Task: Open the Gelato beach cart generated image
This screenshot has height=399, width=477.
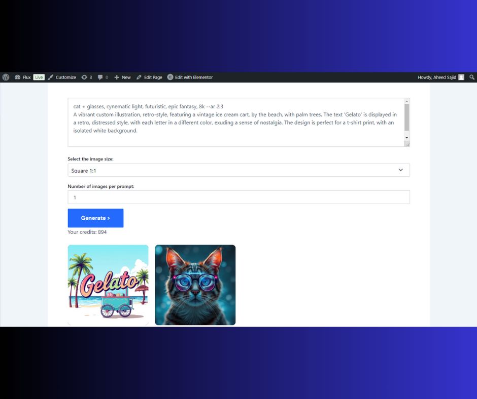Action: coord(108,285)
